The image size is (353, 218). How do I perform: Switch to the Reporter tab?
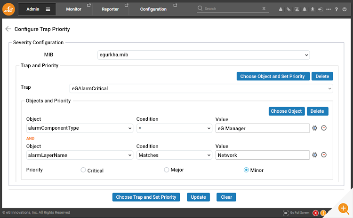coord(110,9)
